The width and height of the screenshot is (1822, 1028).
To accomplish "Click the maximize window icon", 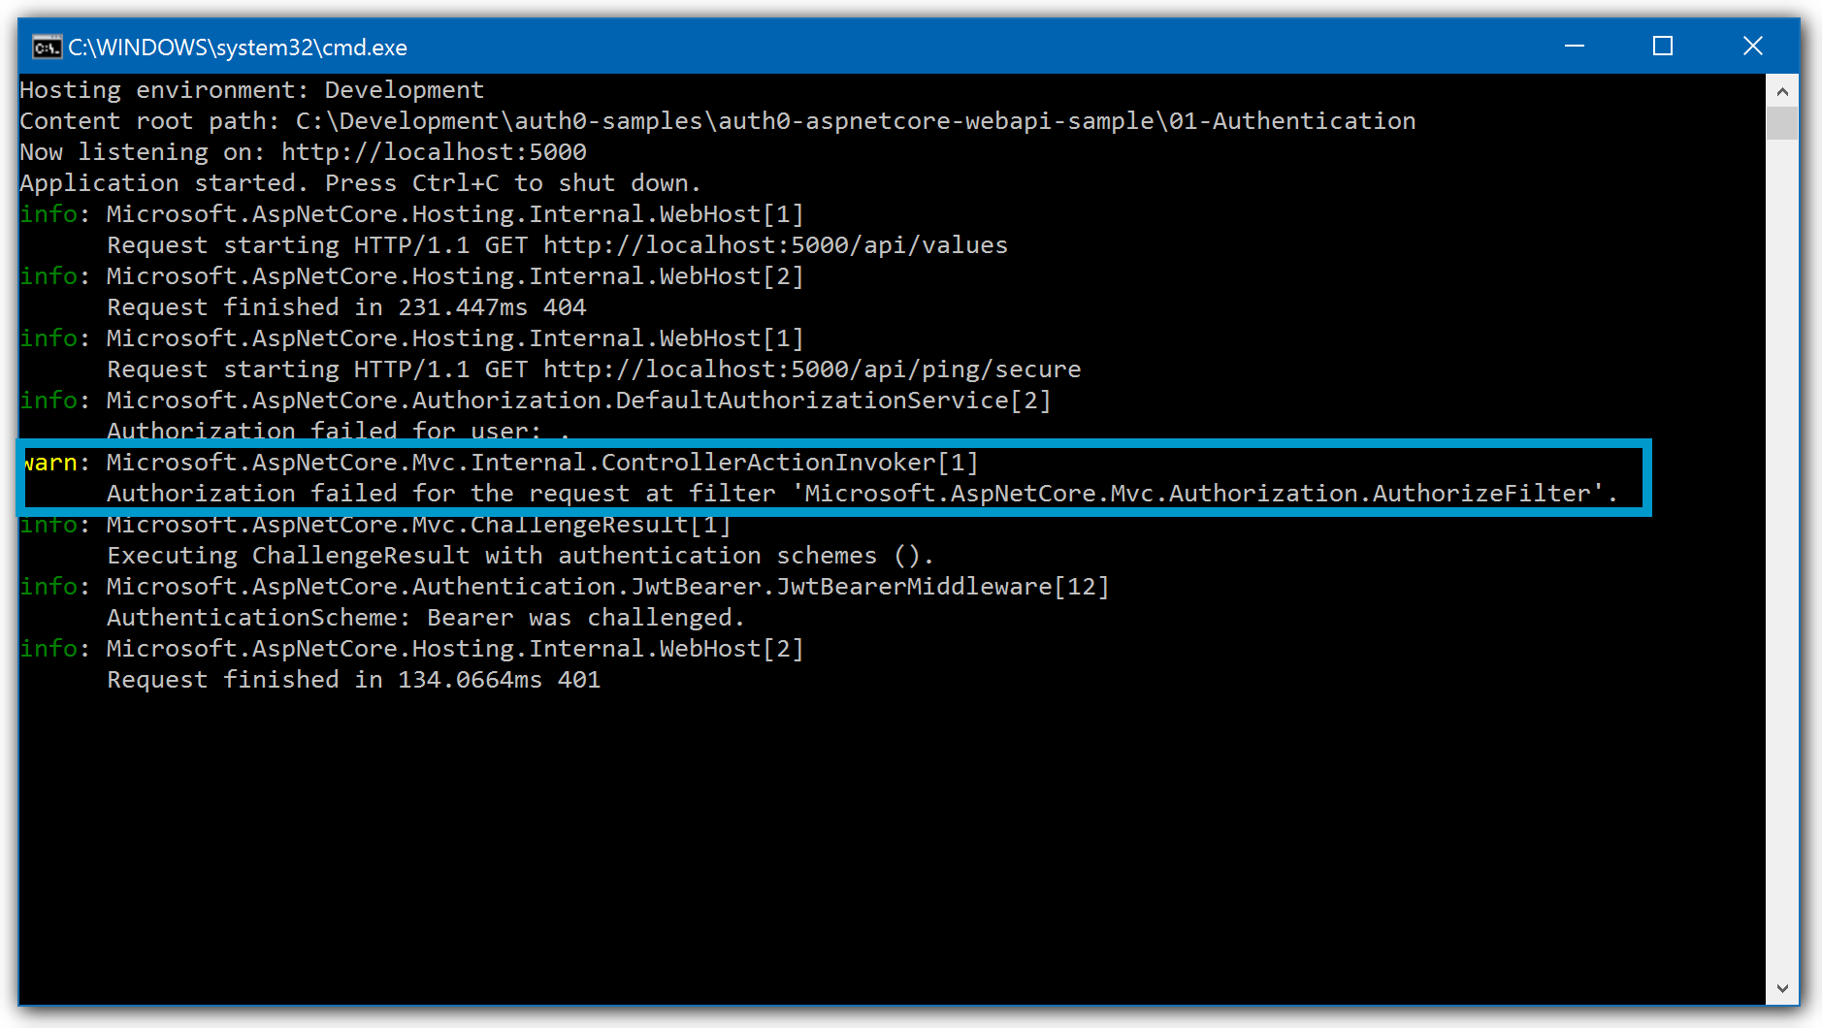I will click(1663, 46).
